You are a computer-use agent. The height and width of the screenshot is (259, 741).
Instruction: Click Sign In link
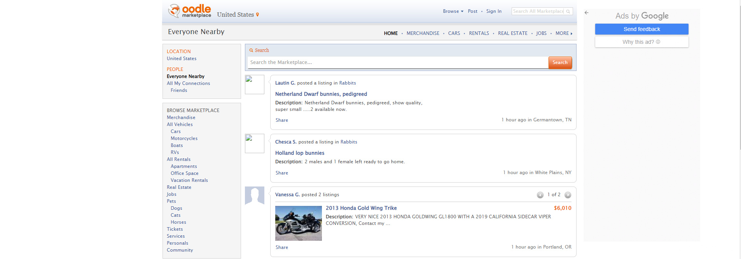tap(494, 11)
